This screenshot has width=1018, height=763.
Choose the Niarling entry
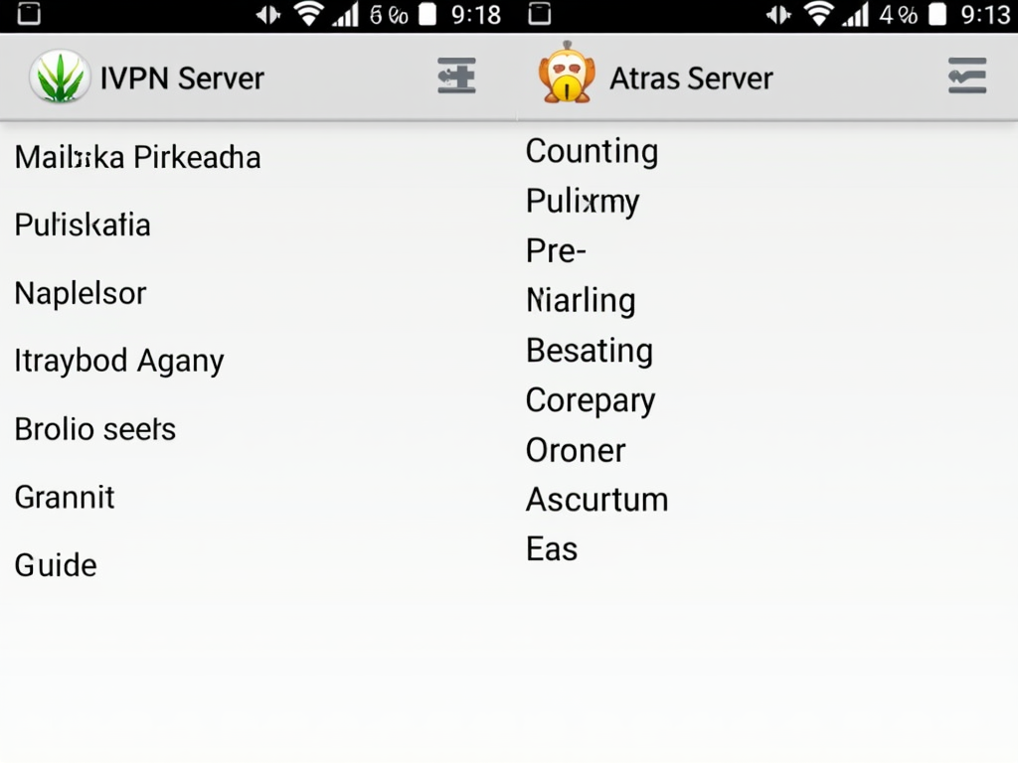[x=581, y=300]
